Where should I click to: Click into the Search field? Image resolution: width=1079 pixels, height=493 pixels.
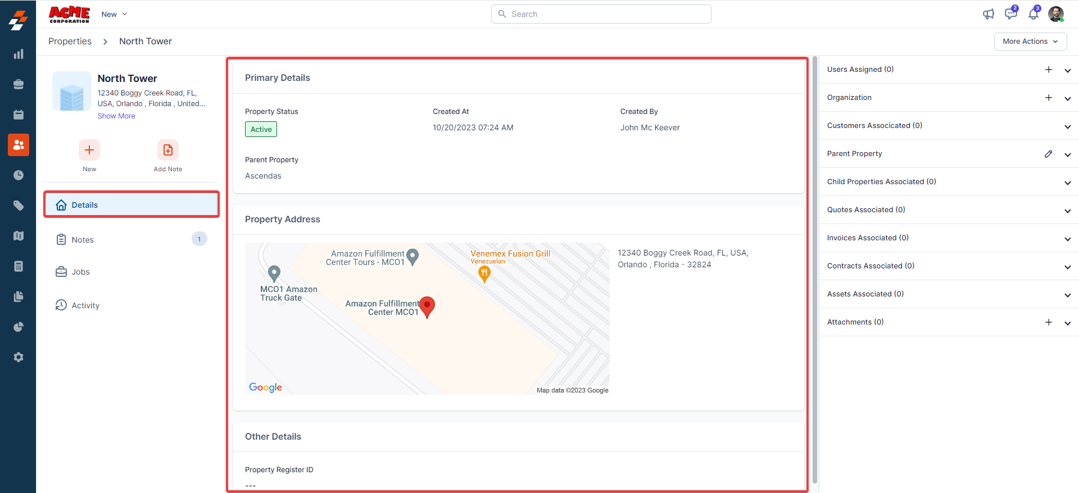click(601, 14)
